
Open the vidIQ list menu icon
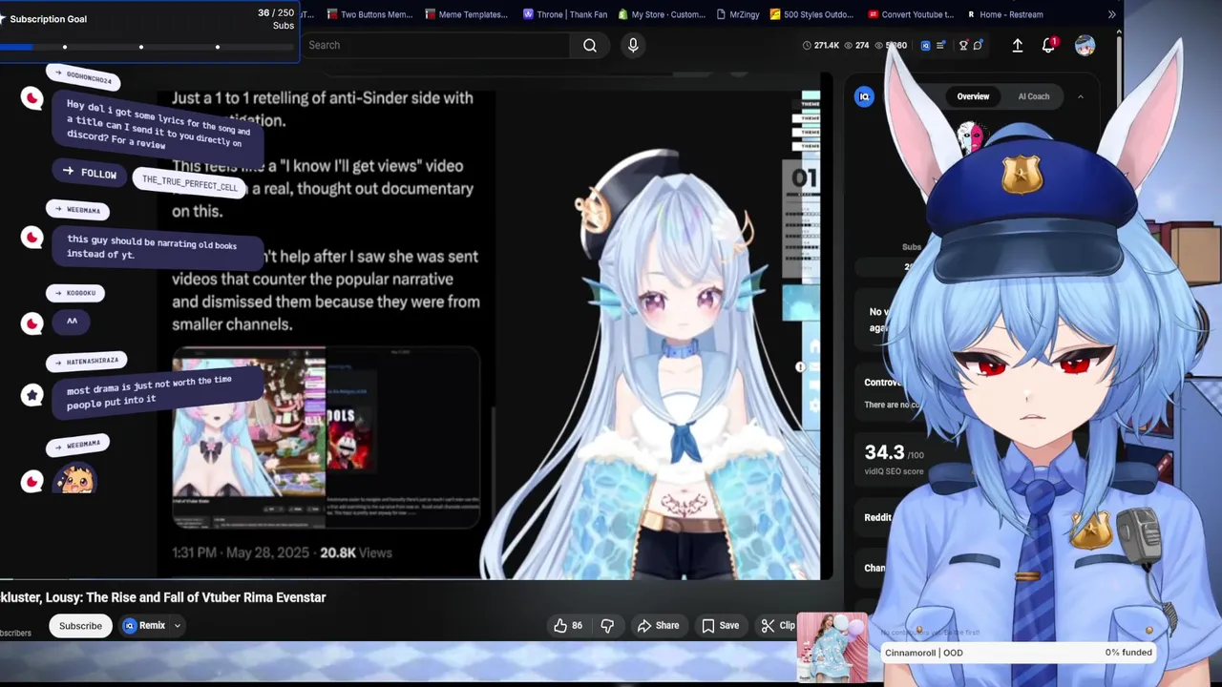pos(941,45)
